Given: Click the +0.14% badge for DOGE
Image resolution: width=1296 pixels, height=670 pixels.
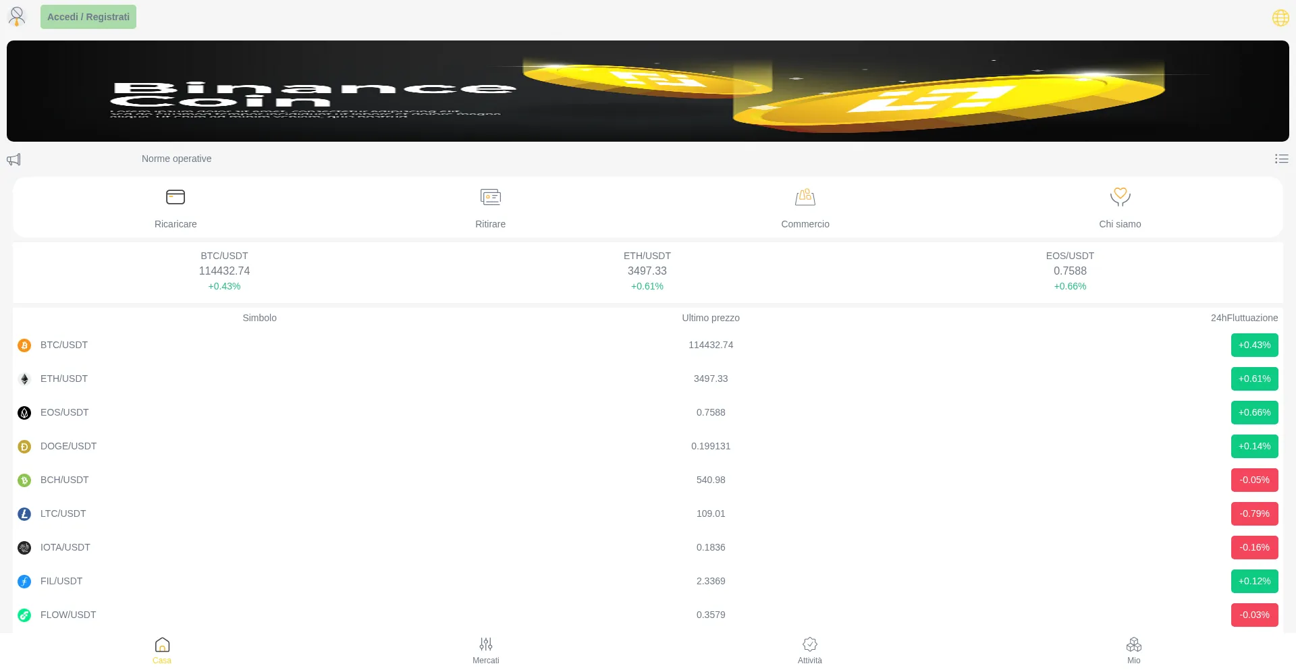Looking at the screenshot, I should [x=1254, y=446].
